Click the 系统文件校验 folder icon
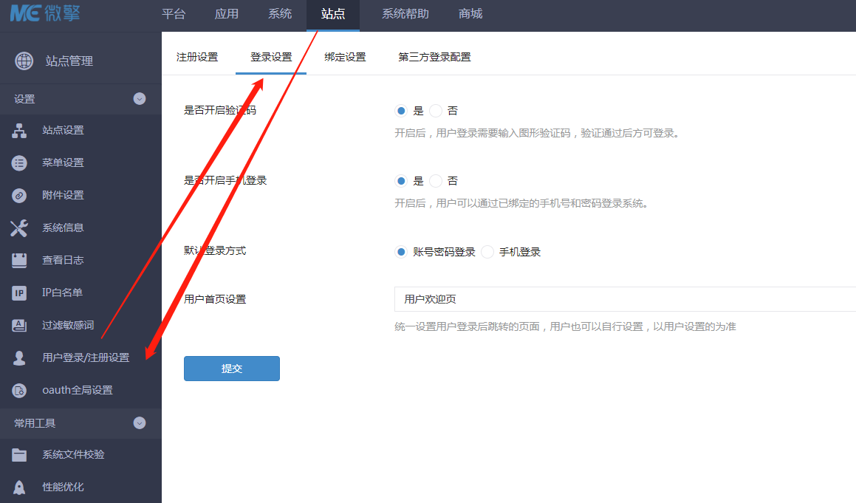Image resolution: width=856 pixels, height=503 pixels. click(19, 455)
